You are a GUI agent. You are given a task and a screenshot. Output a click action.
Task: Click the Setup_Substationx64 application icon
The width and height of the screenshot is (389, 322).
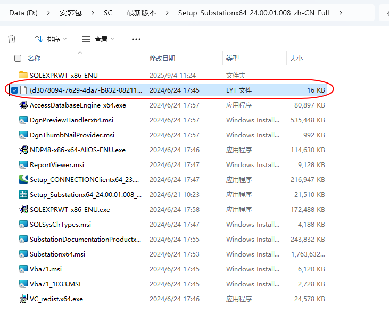(23, 194)
